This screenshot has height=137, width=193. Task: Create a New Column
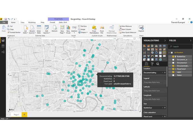click(x=125, y=29)
